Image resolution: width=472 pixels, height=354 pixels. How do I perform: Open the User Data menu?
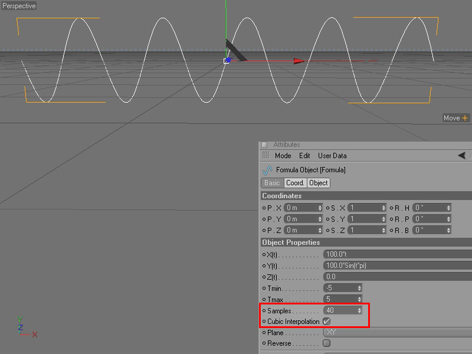(x=332, y=156)
